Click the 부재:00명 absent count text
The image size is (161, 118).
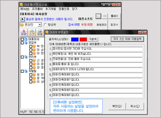87,25
